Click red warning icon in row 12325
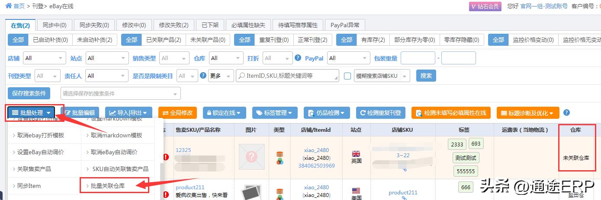Viewport: 601px width, 200px height. tap(166, 157)
